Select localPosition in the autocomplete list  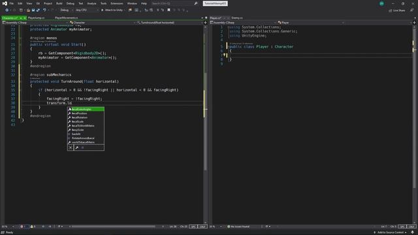point(86,113)
